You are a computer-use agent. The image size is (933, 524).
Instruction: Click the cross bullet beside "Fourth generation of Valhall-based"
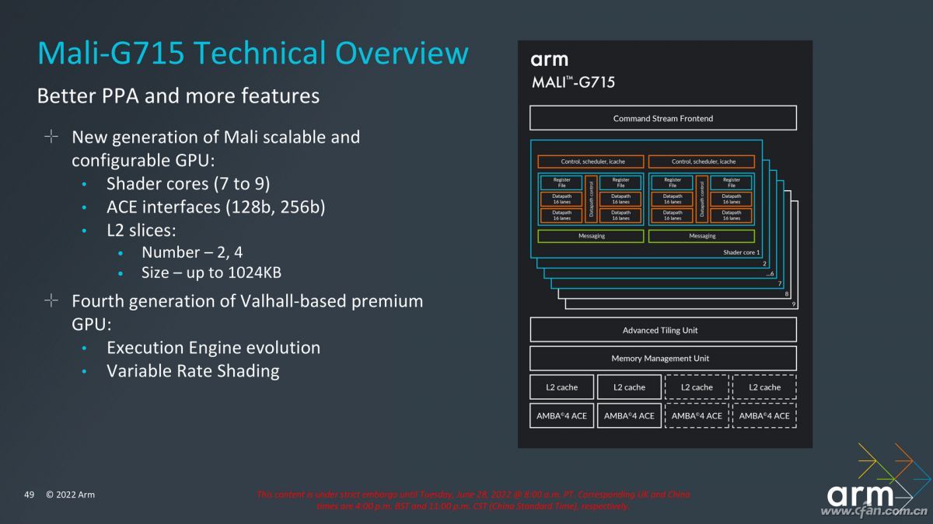[51, 300]
